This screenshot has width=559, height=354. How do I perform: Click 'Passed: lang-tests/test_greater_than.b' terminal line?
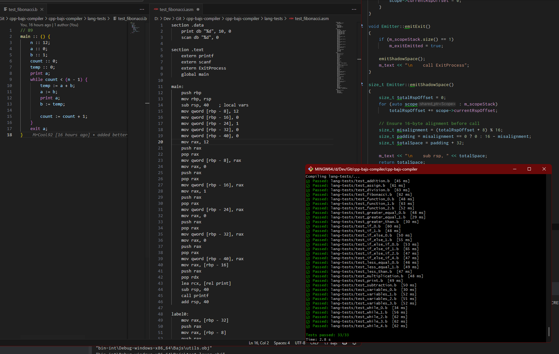[x=362, y=222]
